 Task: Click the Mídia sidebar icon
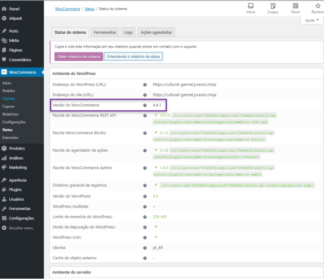pos(4,41)
